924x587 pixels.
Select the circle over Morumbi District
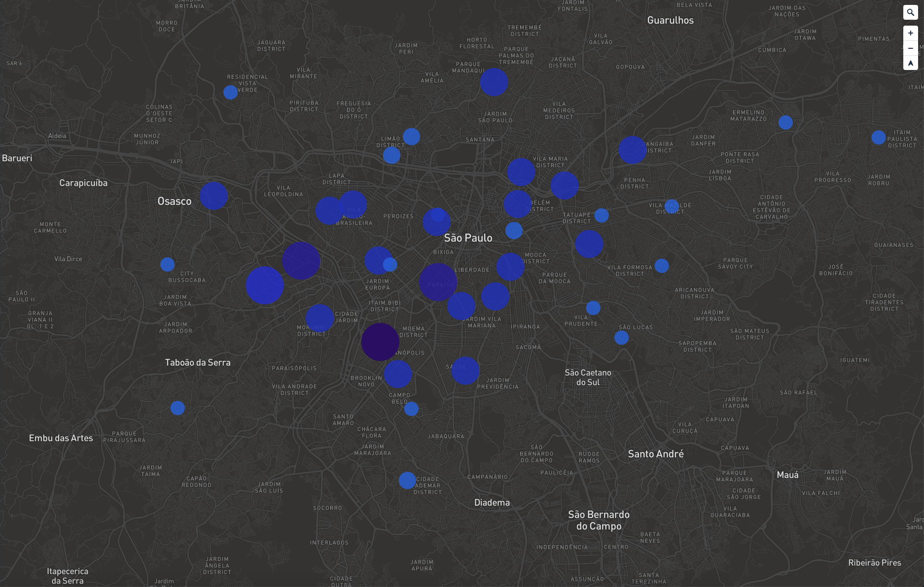click(x=320, y=318)
